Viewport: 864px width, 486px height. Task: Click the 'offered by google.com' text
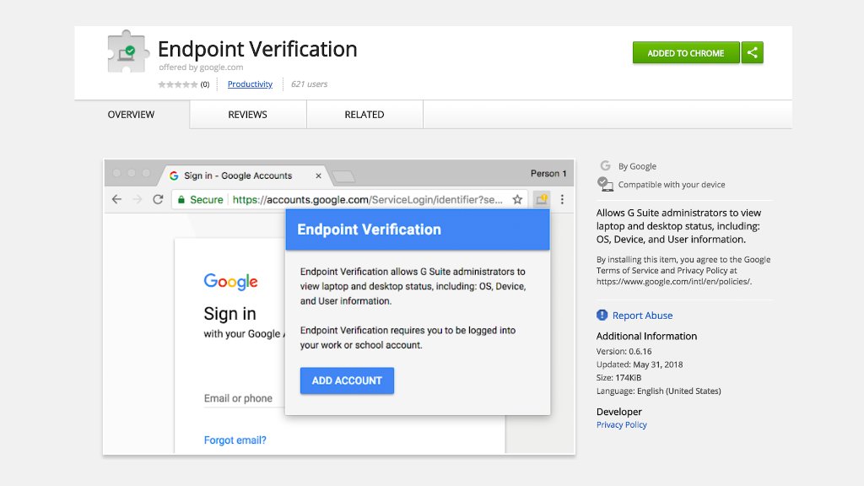click(x=201, y=67)
